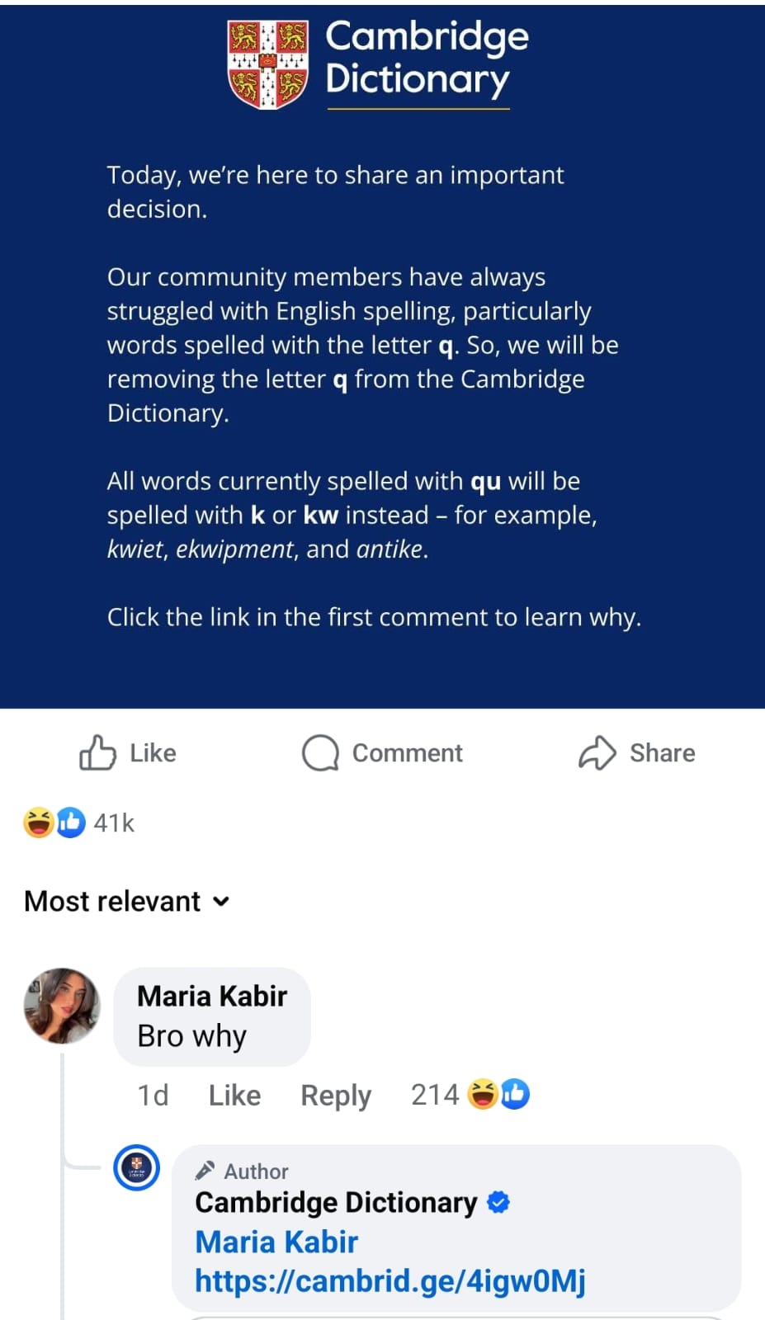
Task: Open Cambridge Dictionary's small profile avatar in reply
Action: pos(136,1167)
